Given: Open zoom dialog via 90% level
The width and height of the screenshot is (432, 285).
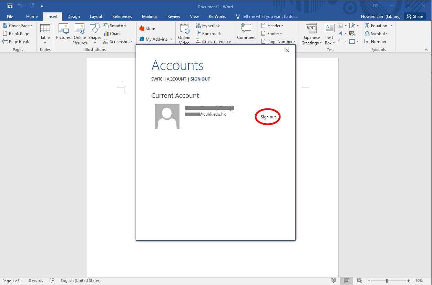Looking at the screenshot, I should [419, 281].
